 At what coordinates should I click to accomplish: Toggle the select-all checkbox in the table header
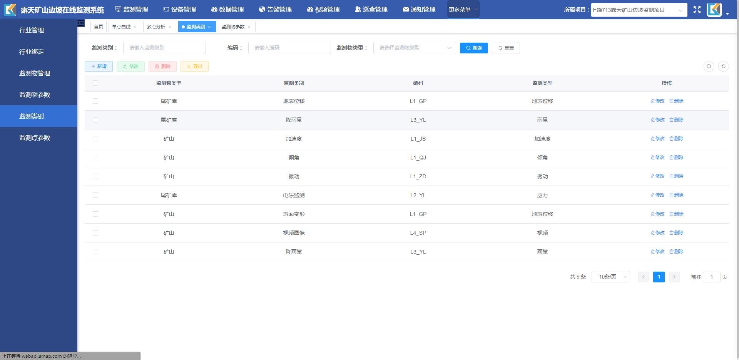(x=95, y=83)
